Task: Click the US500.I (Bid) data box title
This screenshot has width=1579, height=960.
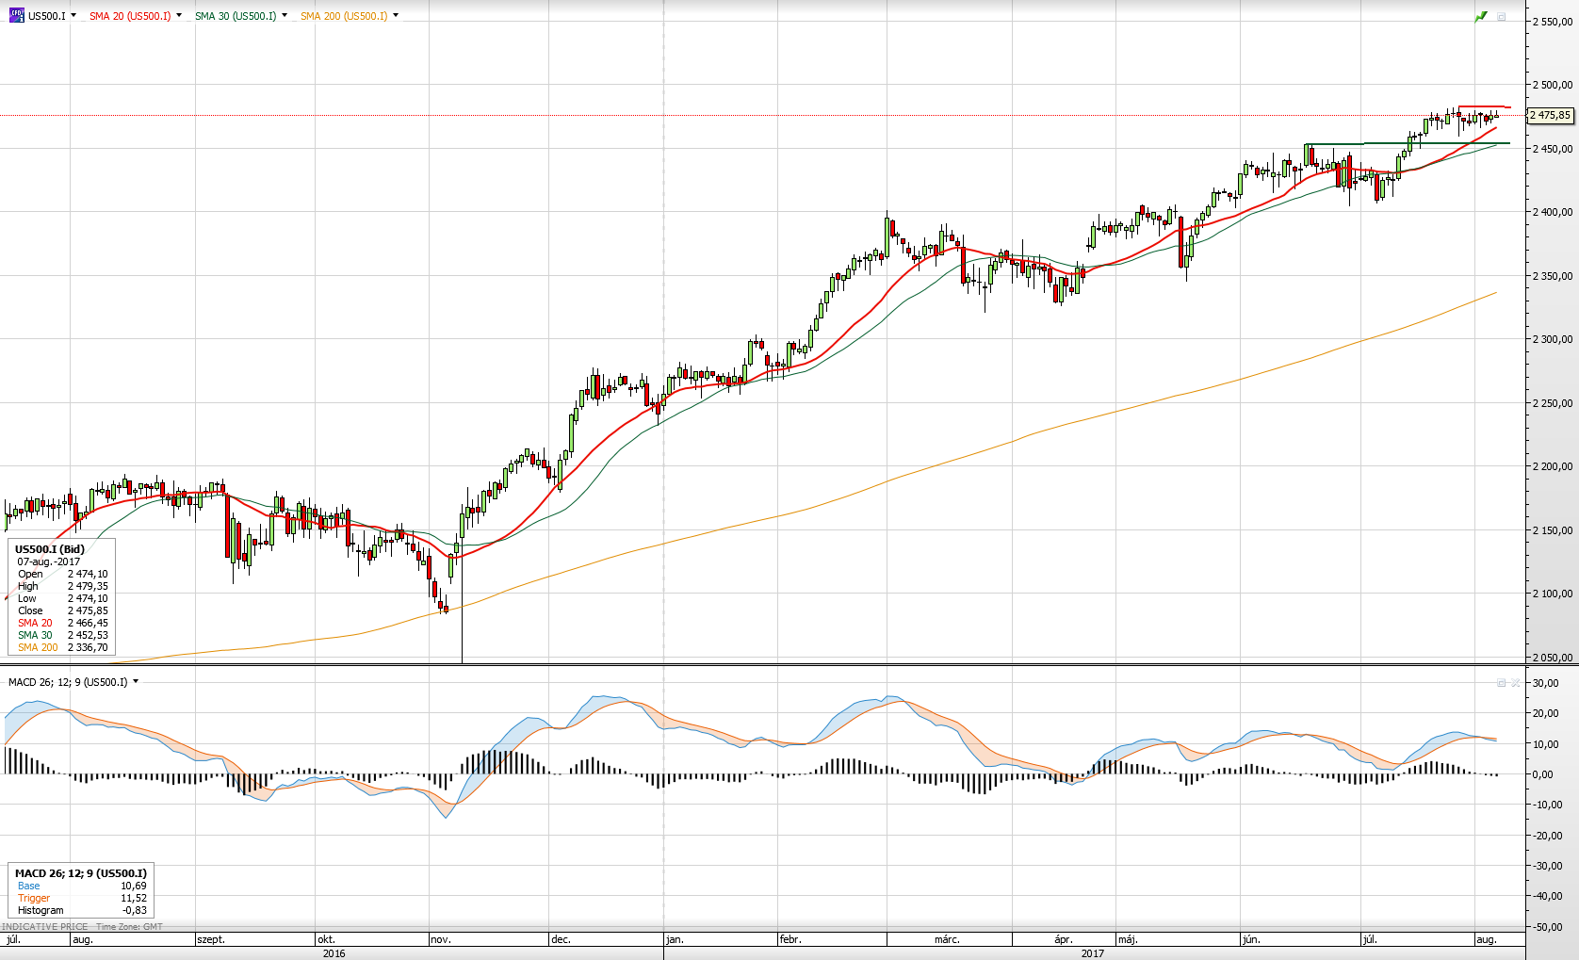Action: click(50, 549)
